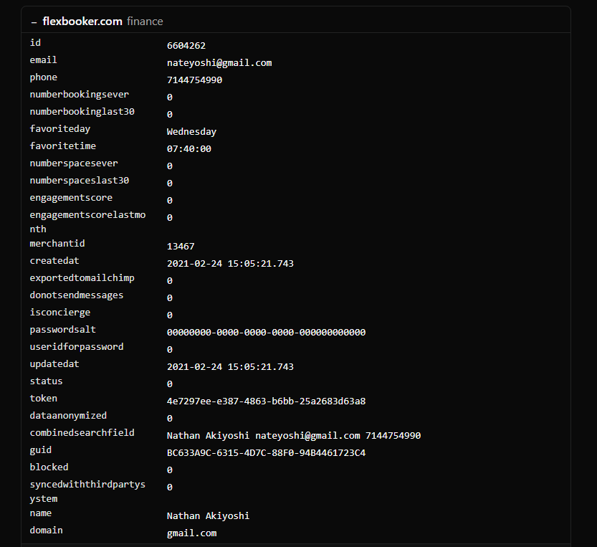597x547 pixels.
Task: Select the email field label
Action: [43, 60]
